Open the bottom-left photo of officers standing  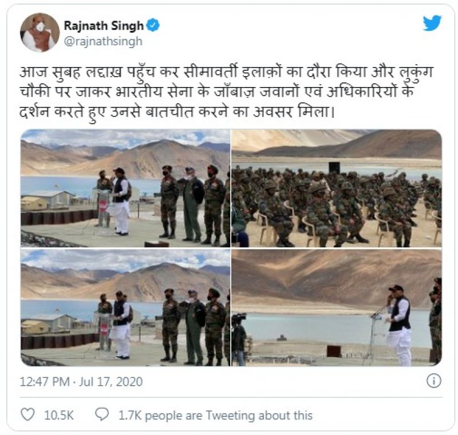tap(125, 307)
